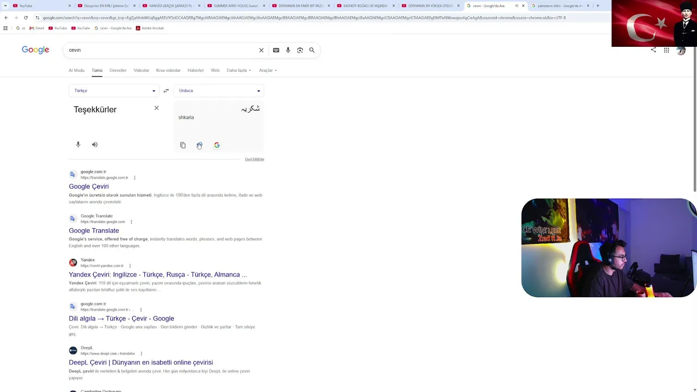The image size is (697, 392).
Task: Clear the Google search box text
Action: click(x=261, y=50)
